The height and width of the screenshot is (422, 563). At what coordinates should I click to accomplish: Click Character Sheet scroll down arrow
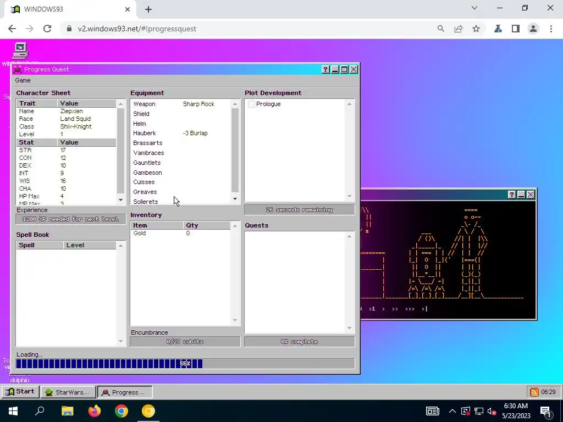click(120, 200)
